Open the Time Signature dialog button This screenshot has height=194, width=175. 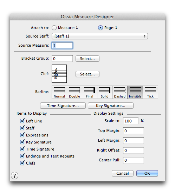click(63, 106)
